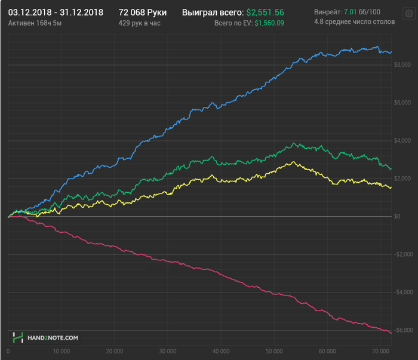Click the 'Активен 168ч 5м' active time text
Screen dimensions: 418x360
pyautogui.click(x=35, y=23)
